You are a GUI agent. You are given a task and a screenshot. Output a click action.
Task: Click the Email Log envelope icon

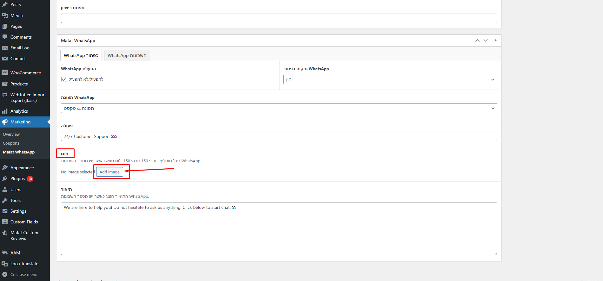[5, 48]
